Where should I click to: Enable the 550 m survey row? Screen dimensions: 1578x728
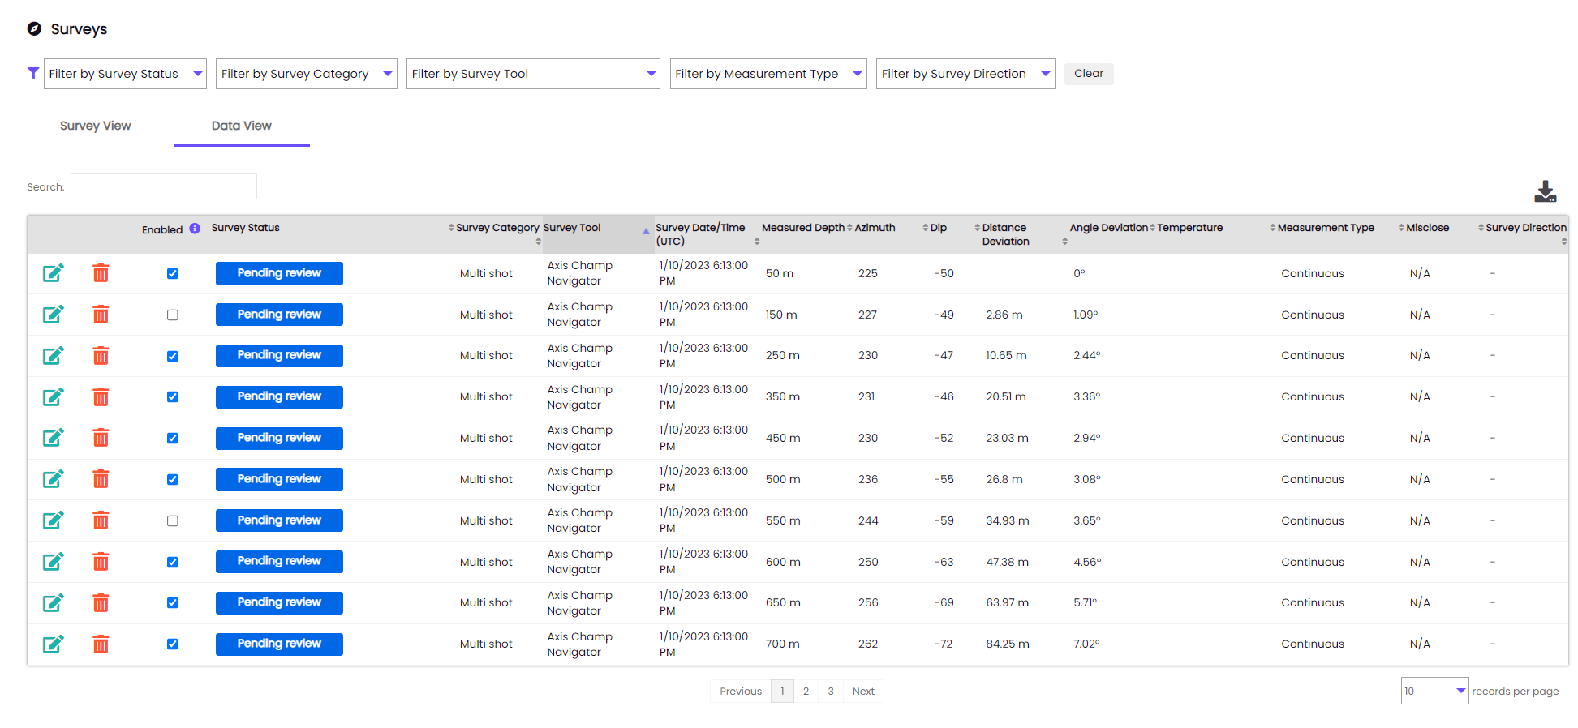pos(173,520)
